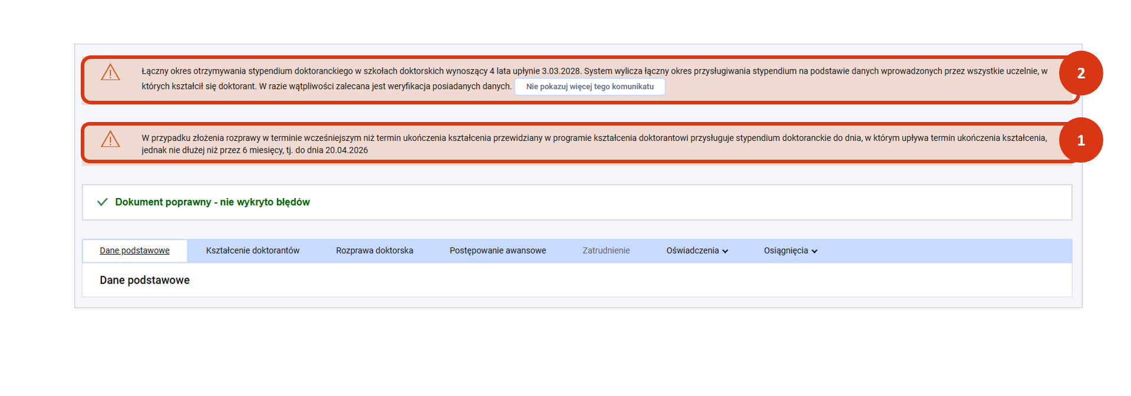Open the Oświadczenia dropdown menu label
Screen dimensions: 1131x396
(x=692, y=250)
